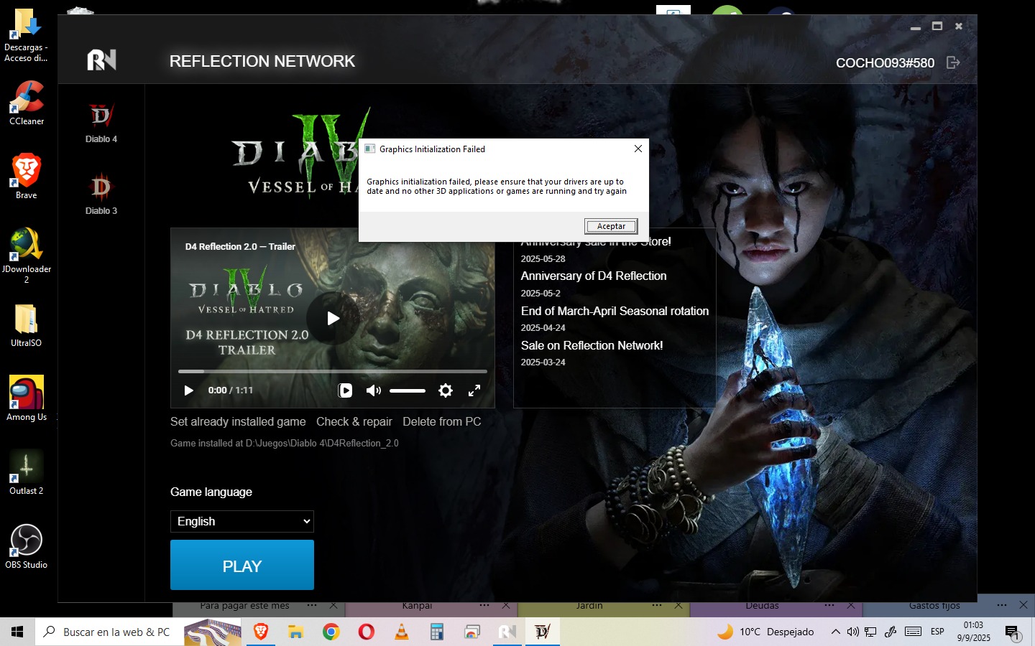Open the UltraISO desktop shortcut
The image size is (1035, 646).
click(27, 324)
